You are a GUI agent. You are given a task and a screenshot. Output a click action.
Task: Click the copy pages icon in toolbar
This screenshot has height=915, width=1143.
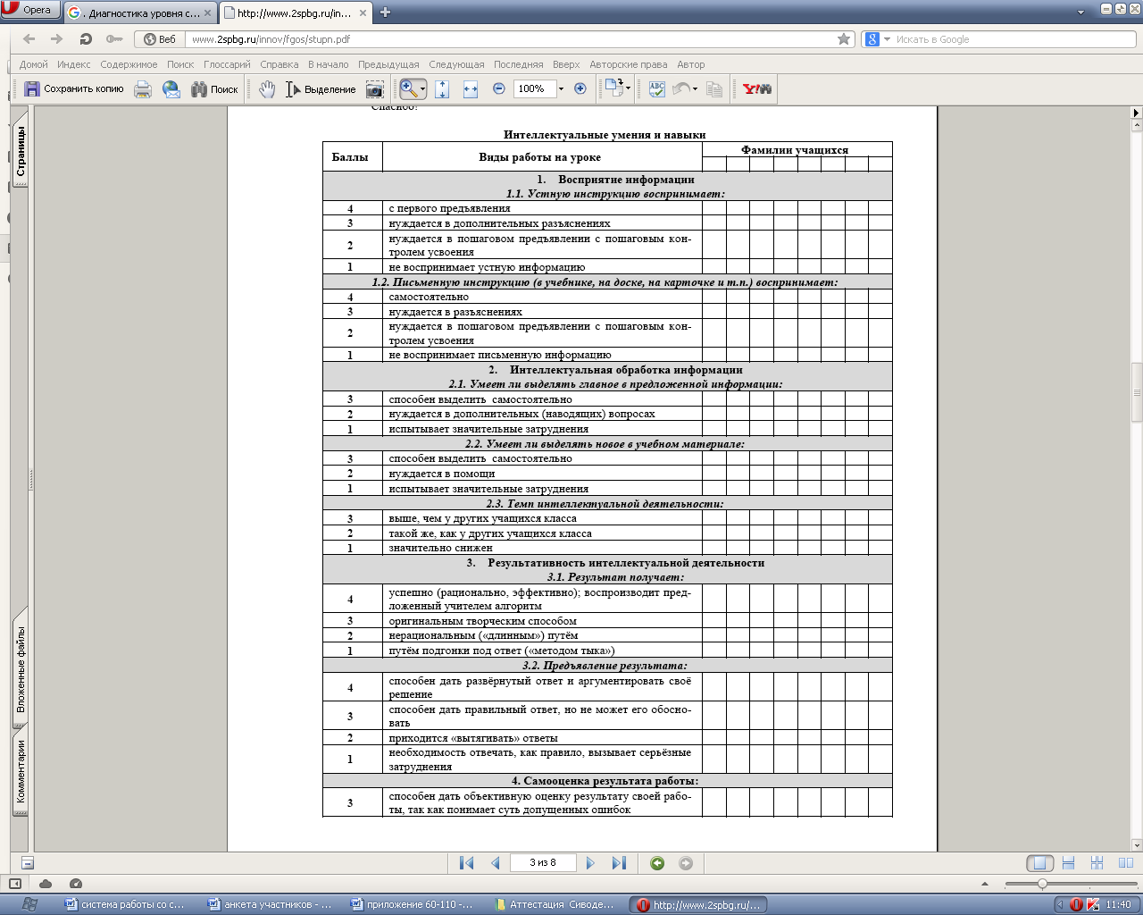(x=714, y=88)
